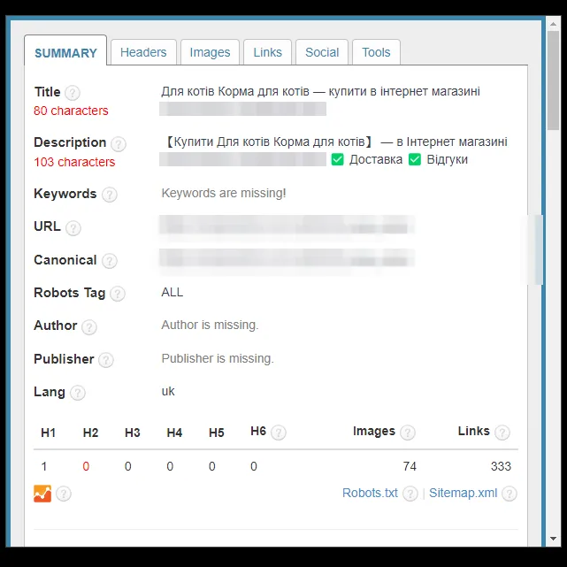The height and width of the screenshot is (567, 567).
Task: Open the Headers tab
Action: [x=143, y=52]
